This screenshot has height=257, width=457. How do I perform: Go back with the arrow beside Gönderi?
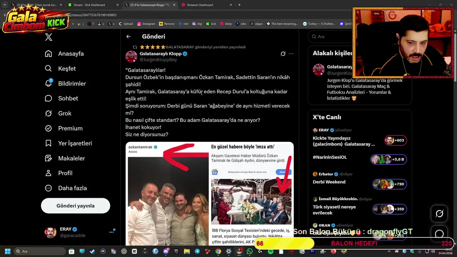pyautogui.click(x=129, y=36)
